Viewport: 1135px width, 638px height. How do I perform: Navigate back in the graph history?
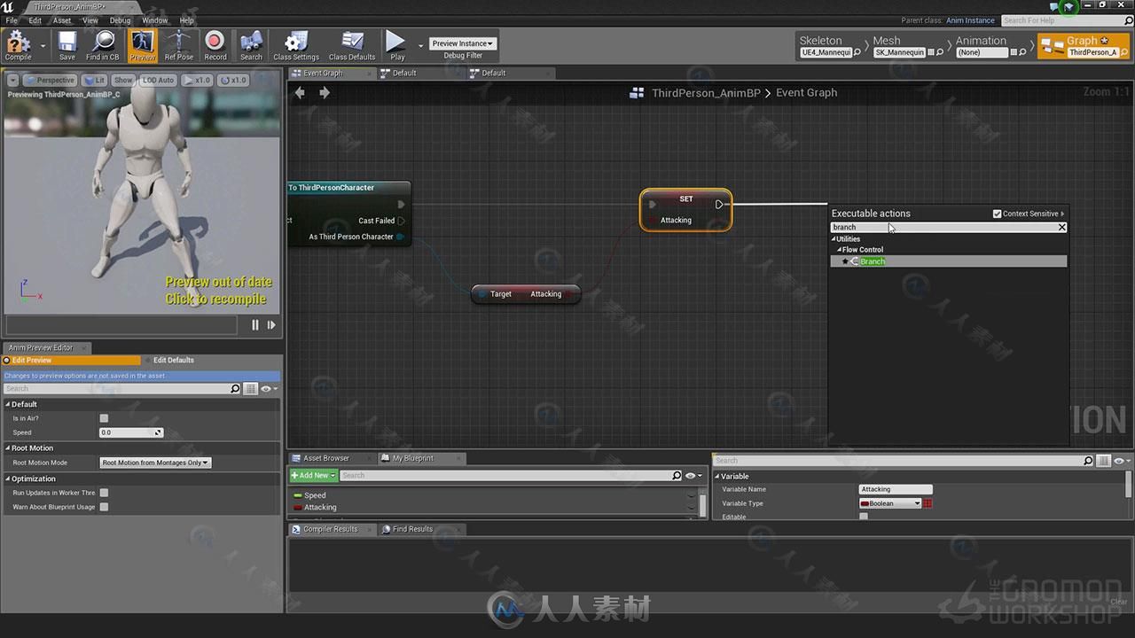click(300, 92)
